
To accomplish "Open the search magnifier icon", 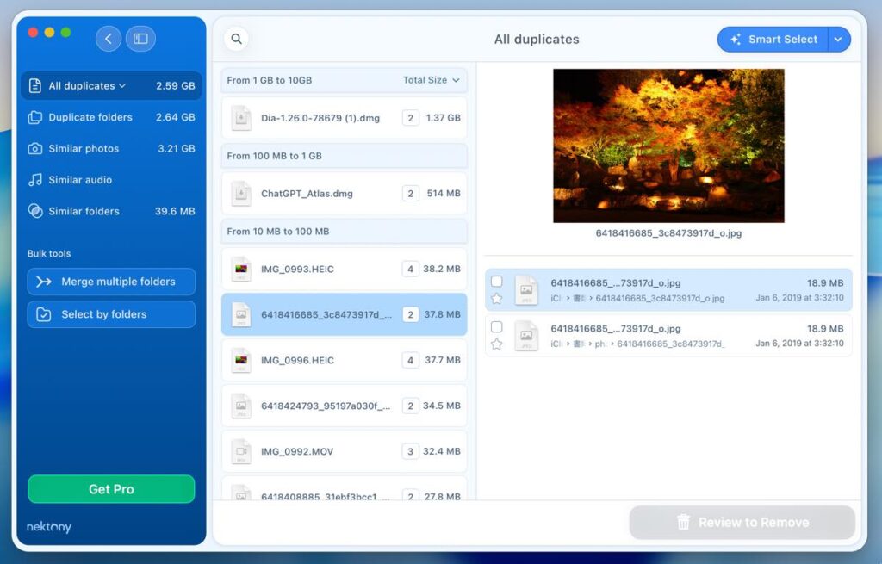I will (x=236, y=39).
